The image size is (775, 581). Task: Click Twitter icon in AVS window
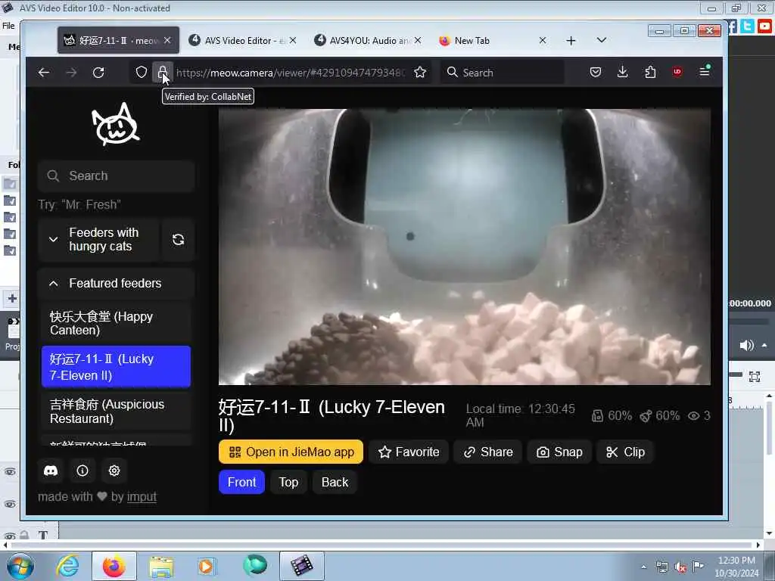click(748, 26)
